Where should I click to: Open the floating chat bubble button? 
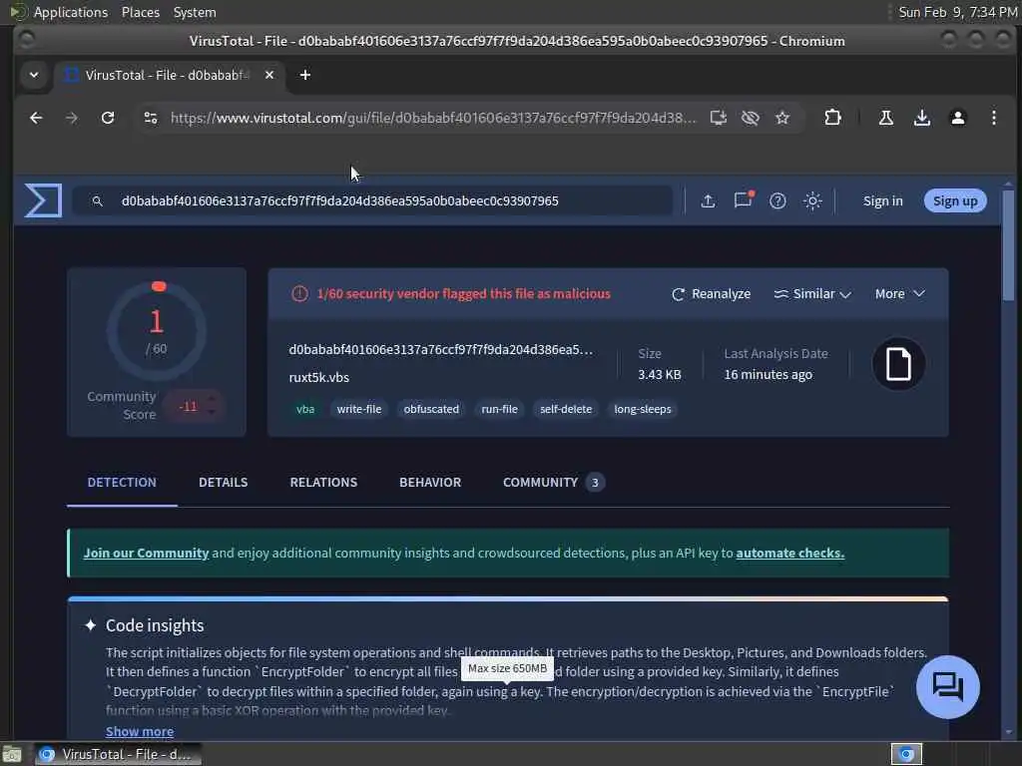948,686
